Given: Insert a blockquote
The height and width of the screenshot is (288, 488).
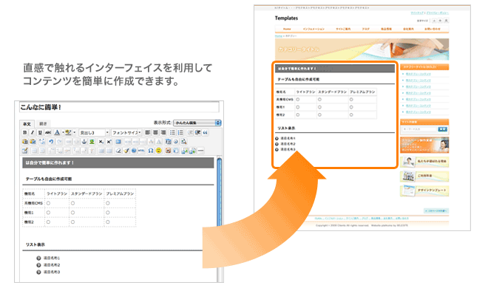Looking at the screenshot, I should click(x=205, y=132).
